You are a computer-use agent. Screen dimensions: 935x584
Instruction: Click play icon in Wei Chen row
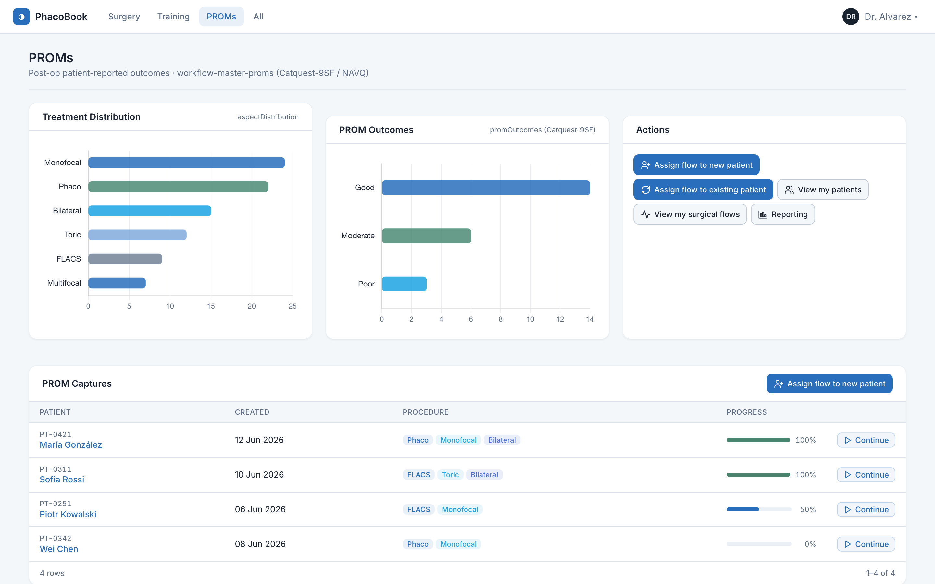point(848,544)
